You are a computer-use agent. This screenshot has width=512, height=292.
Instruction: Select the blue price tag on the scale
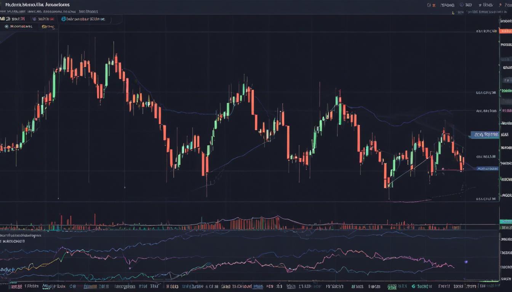(x=488, y=168)
